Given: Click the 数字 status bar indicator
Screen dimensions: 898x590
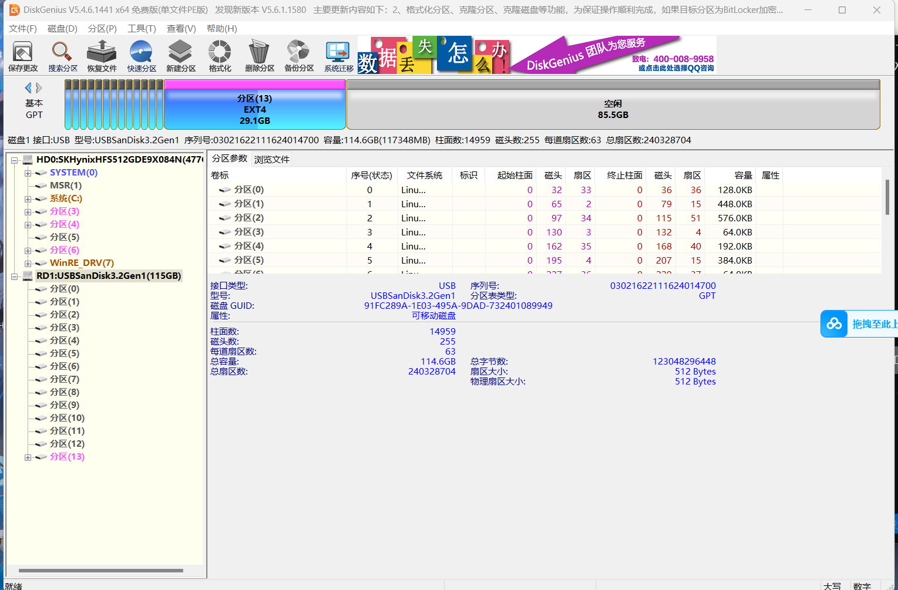Looking at the screenshot, I should 862,586.
